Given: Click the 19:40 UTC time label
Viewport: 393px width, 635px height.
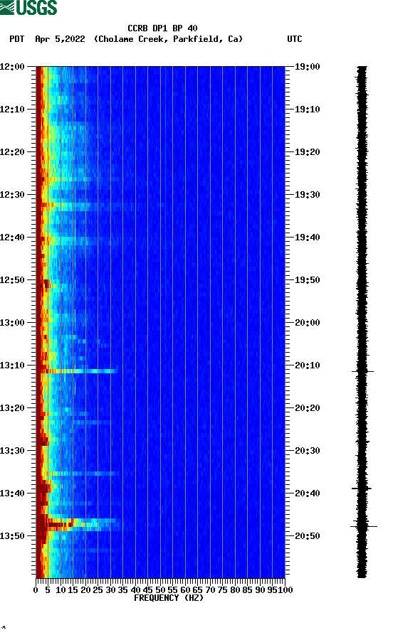Looking at the screenshot, I should click(308, 238).
